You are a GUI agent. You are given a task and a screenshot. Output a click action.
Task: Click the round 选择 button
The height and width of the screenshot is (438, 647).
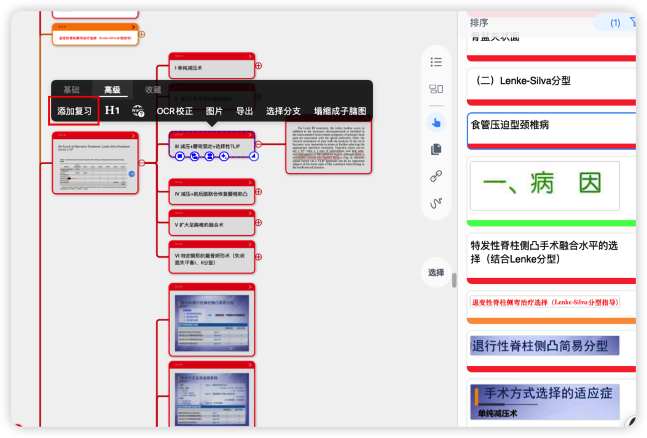[x=436, y=272]
